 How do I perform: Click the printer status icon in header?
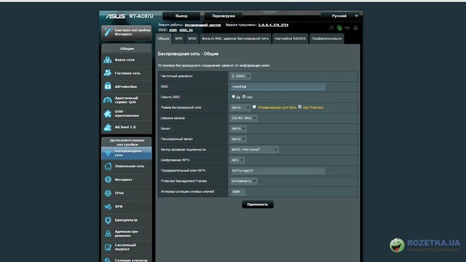pos(355,28)
